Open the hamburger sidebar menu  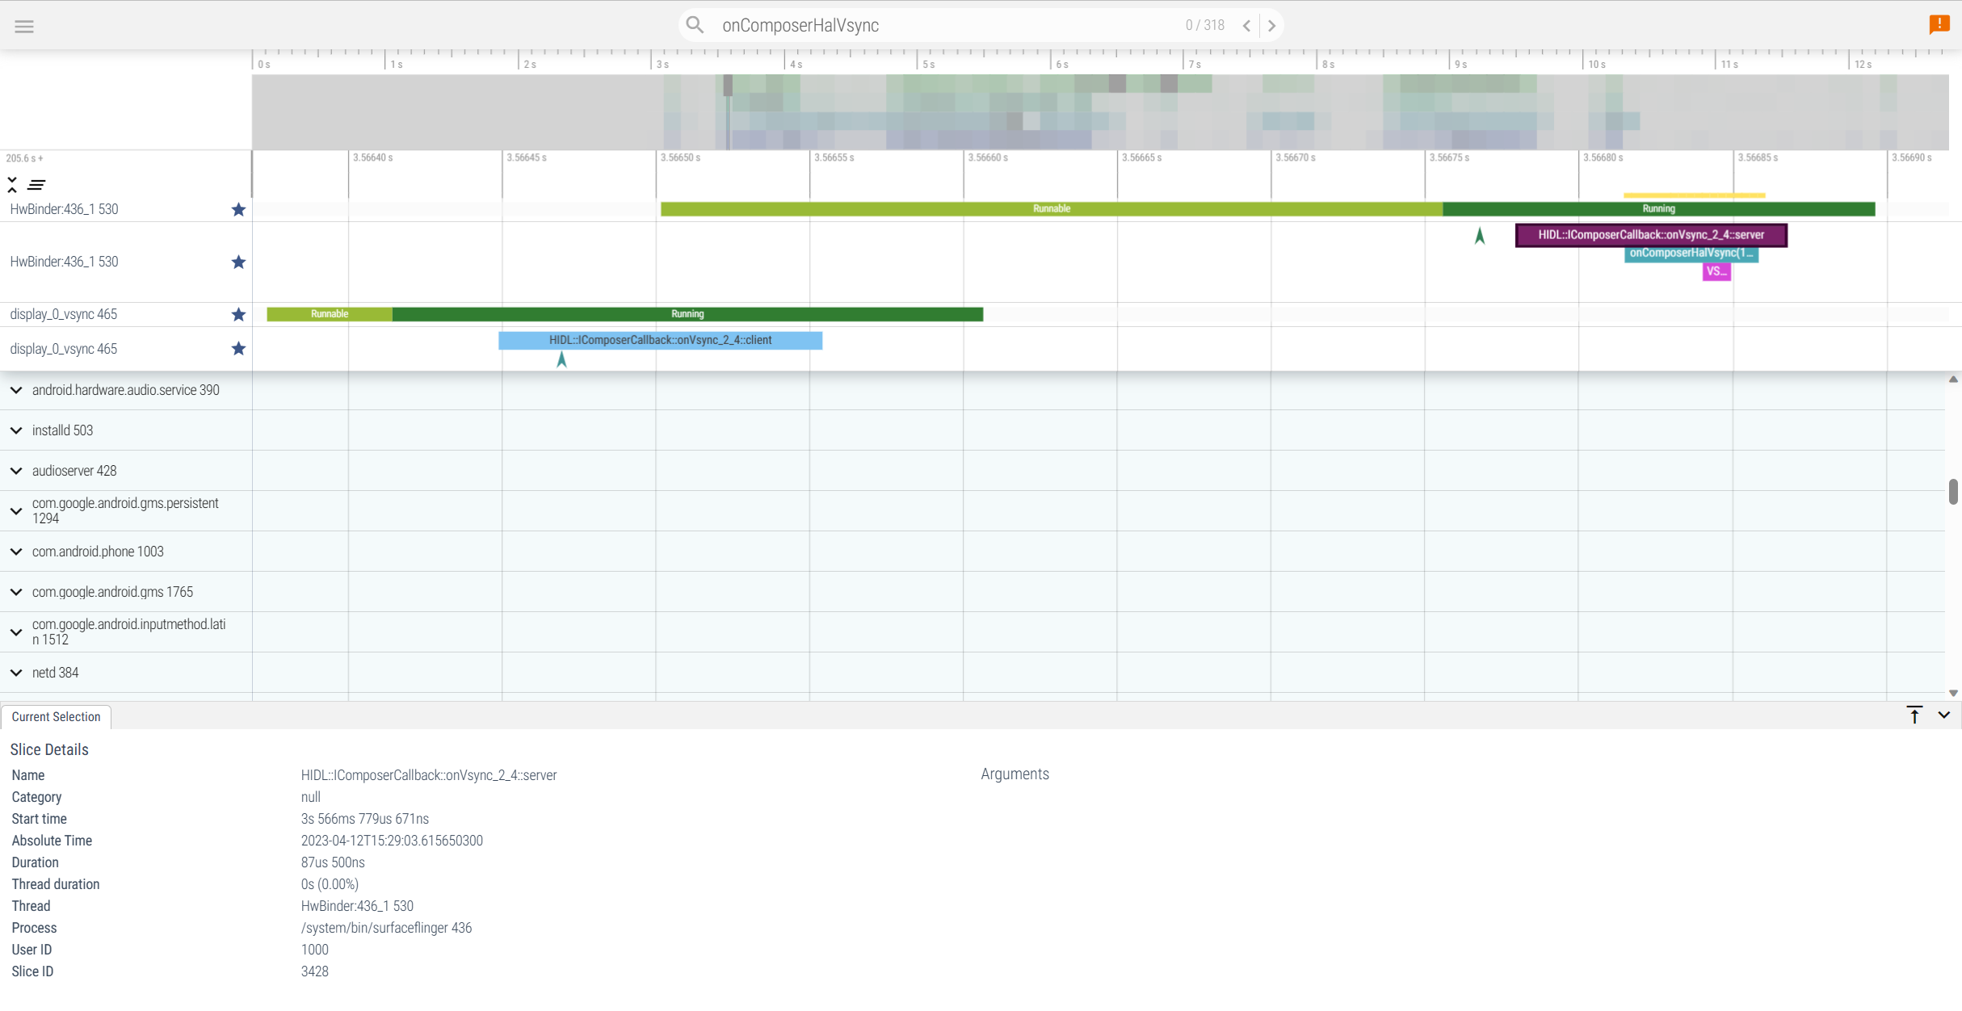[x=24, y=27]
